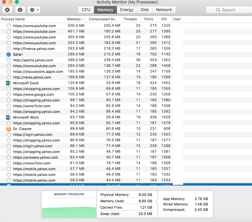Click shield icon of shopping.yahoo.com PID 1380
The image size is (252, 222).
pyautogui.click(x=9, y=100)
